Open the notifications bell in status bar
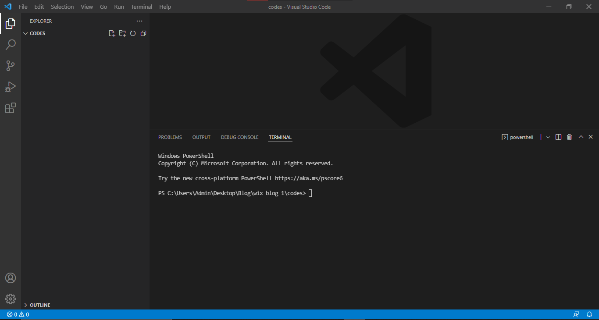 coord(589,314)
